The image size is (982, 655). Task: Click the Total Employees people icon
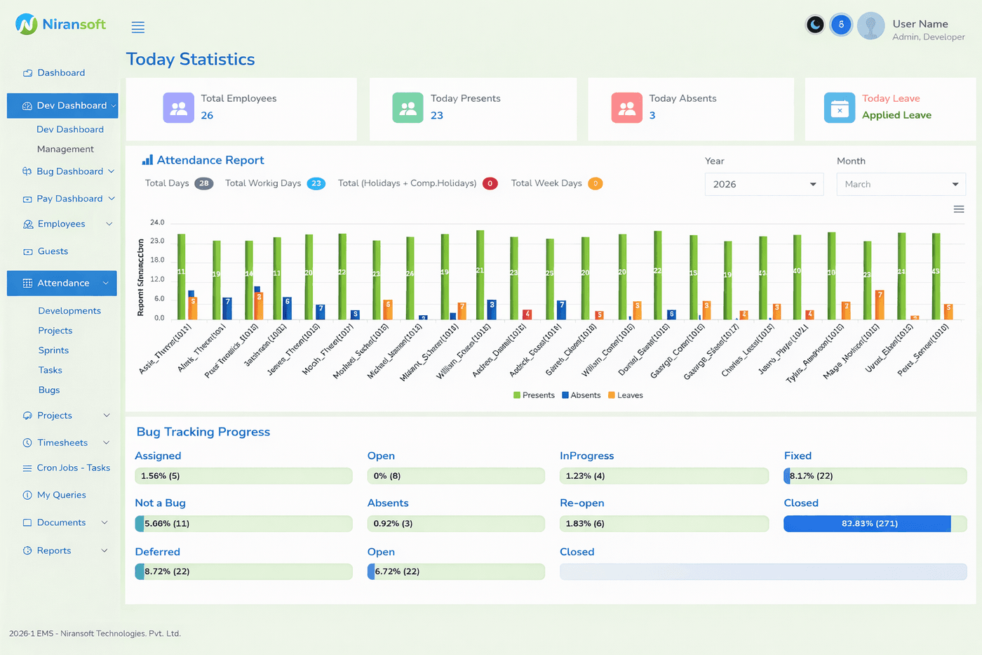(x=178, y=107)
